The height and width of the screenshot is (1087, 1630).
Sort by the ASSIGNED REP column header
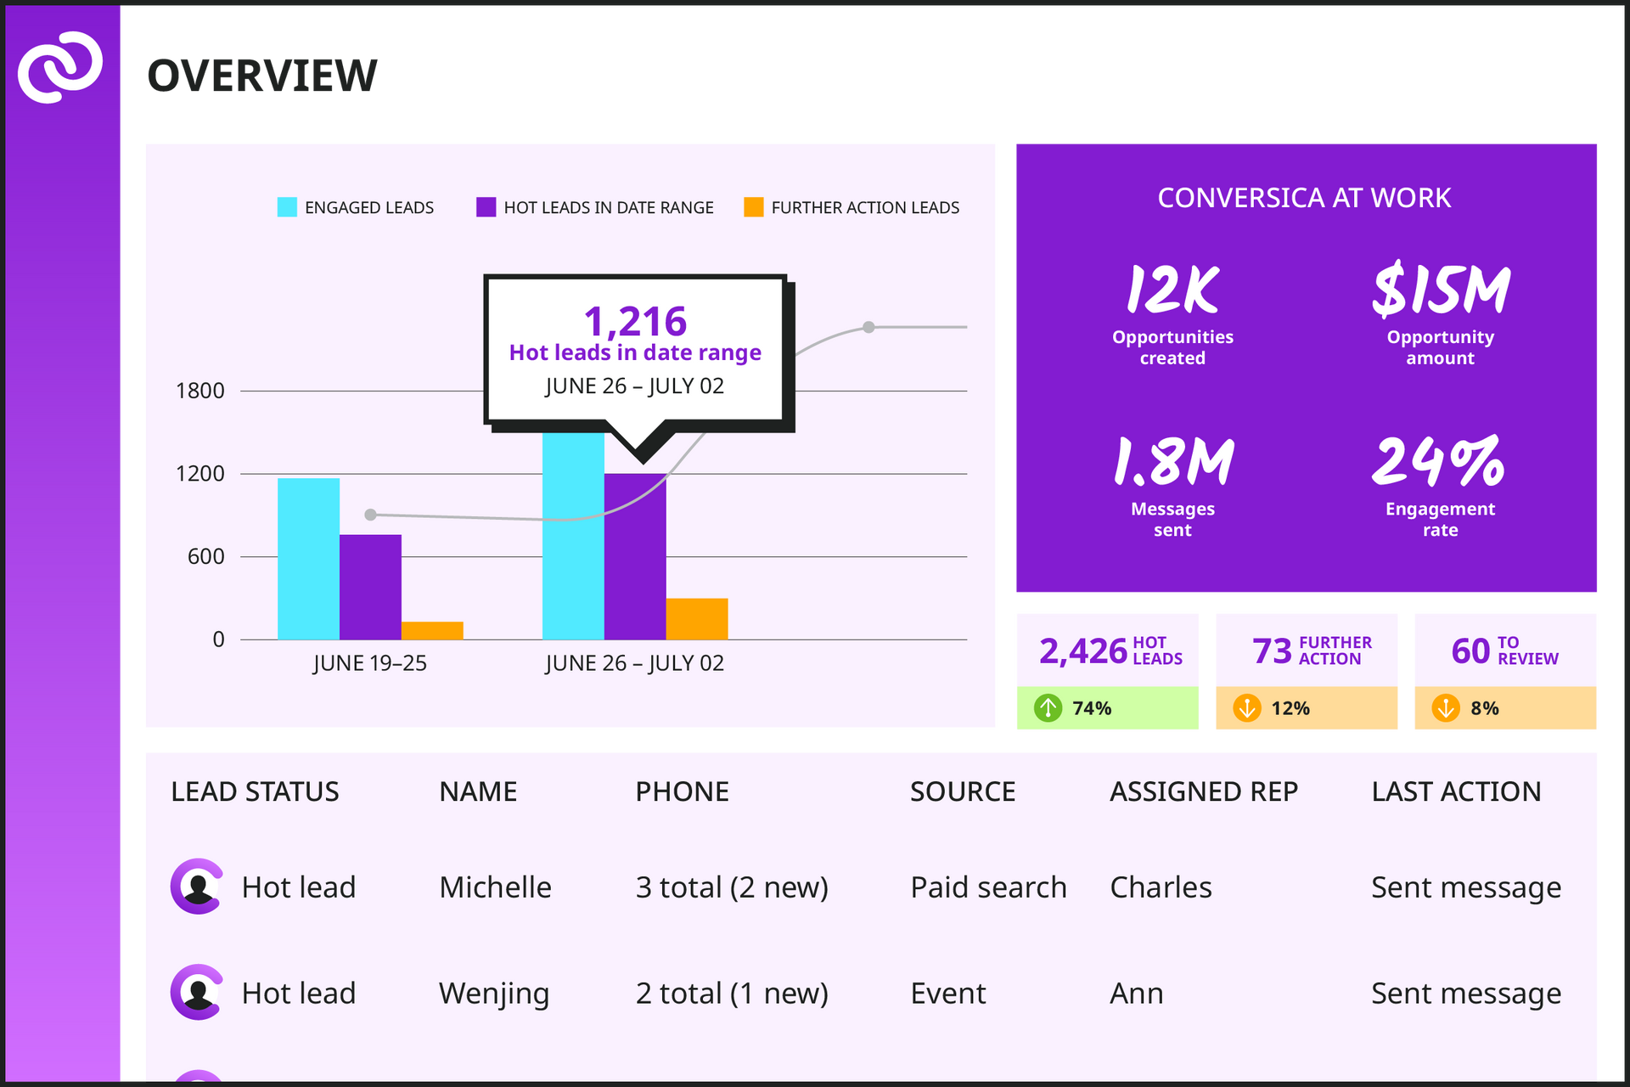(1204, 792)
